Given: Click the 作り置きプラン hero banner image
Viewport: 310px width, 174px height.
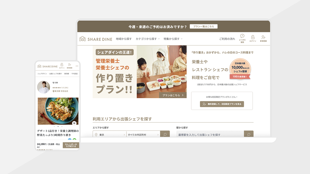Looking at the screenshot, I should coord(140,72).
